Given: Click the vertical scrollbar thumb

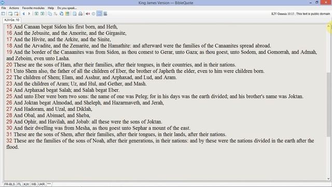Looking at the screenshot, I should tap(328, 104).
